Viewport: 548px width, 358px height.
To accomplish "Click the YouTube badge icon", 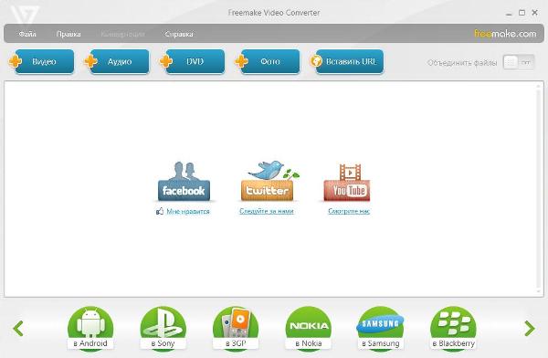I will [x=347, y=183].
